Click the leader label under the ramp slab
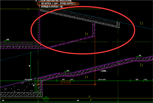 (104, 71)
